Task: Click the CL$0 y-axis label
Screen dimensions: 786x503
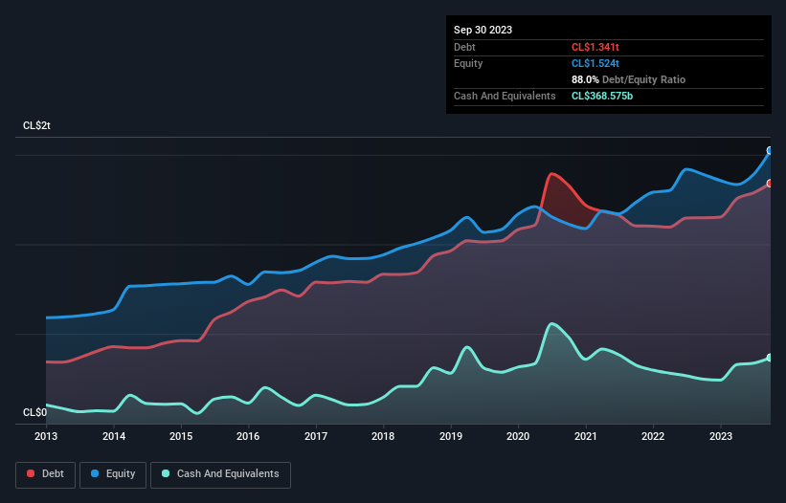Action: [x=34, y=412]
